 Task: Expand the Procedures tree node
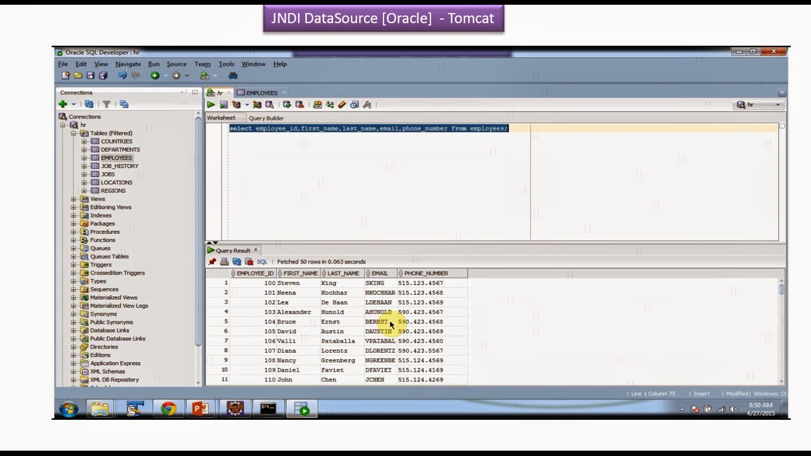click(x=74, y=232)
